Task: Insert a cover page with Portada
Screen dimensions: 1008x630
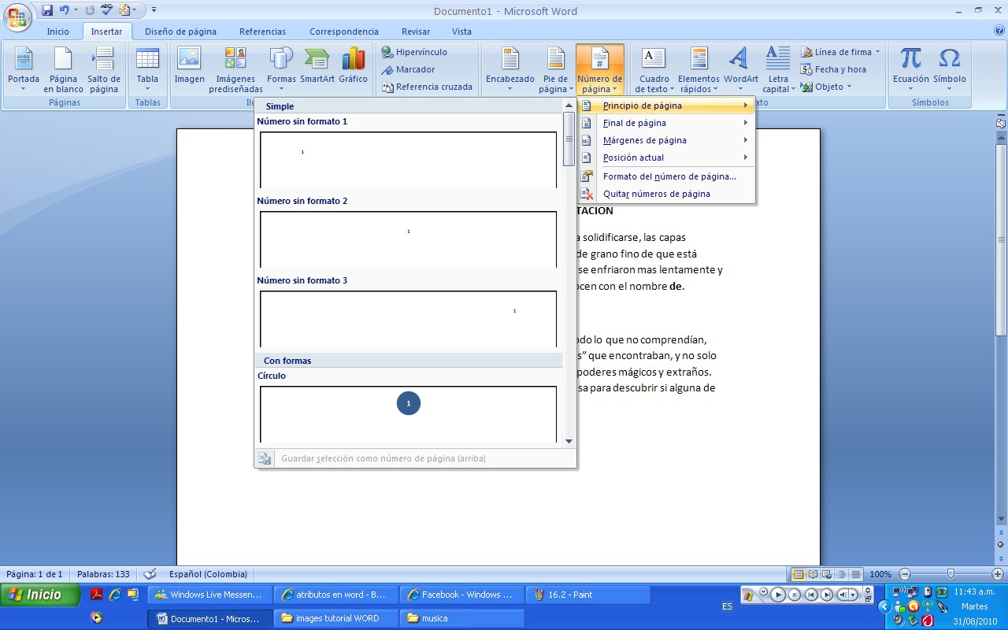Action: point(24,69)
